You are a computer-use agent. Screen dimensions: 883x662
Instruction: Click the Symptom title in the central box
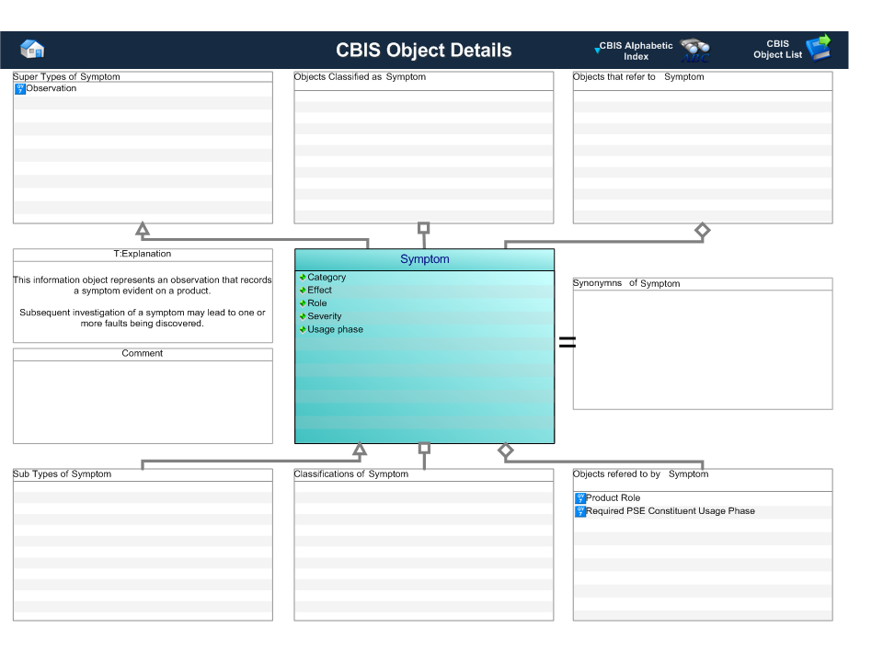coord(425,259)
